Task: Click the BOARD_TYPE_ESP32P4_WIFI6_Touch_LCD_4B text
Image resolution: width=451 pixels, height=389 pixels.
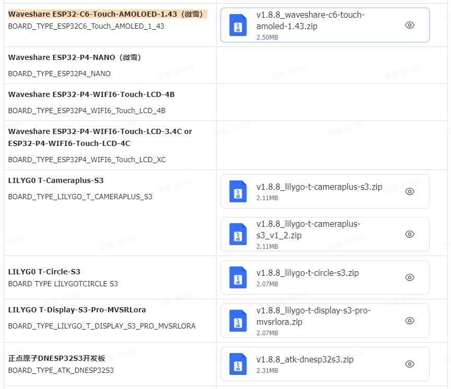Action: (87, 111)
